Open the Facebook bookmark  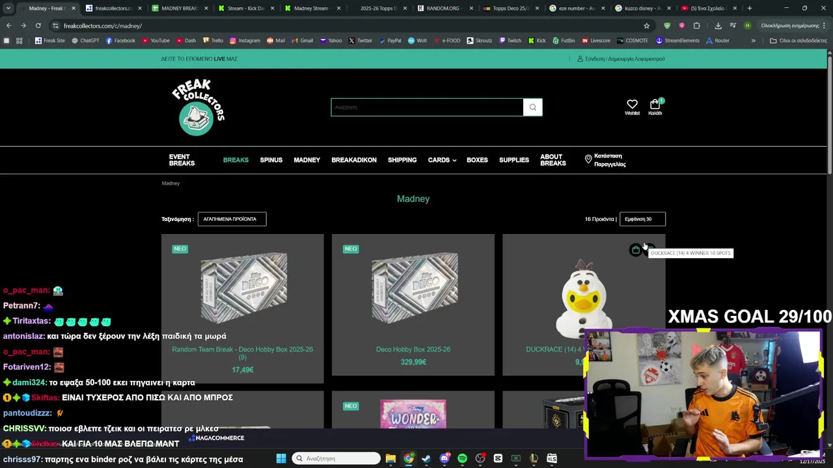(x=120, y=40)
